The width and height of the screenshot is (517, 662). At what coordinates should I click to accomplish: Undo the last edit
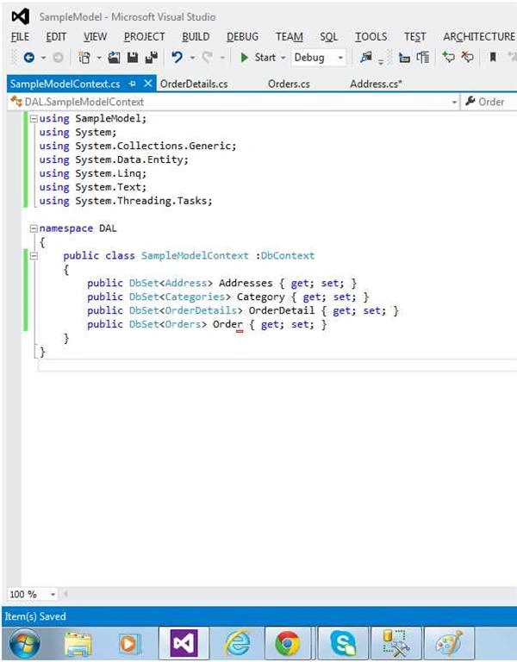(x=178, y=58)
